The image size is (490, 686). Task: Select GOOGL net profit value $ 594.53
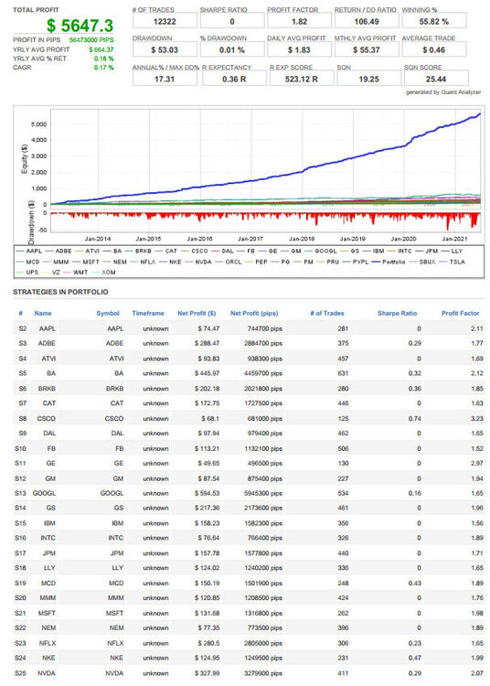208,493
